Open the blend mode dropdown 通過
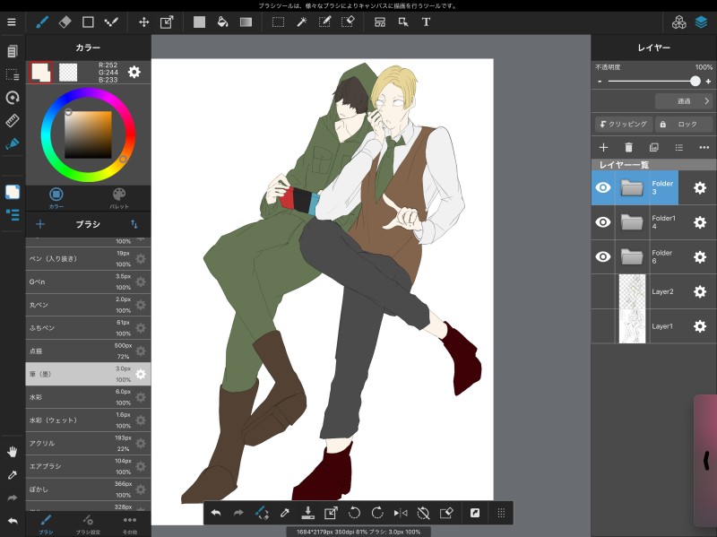This screenshot has height=537, width=717. pyautogui.click(x=683, y=101)
